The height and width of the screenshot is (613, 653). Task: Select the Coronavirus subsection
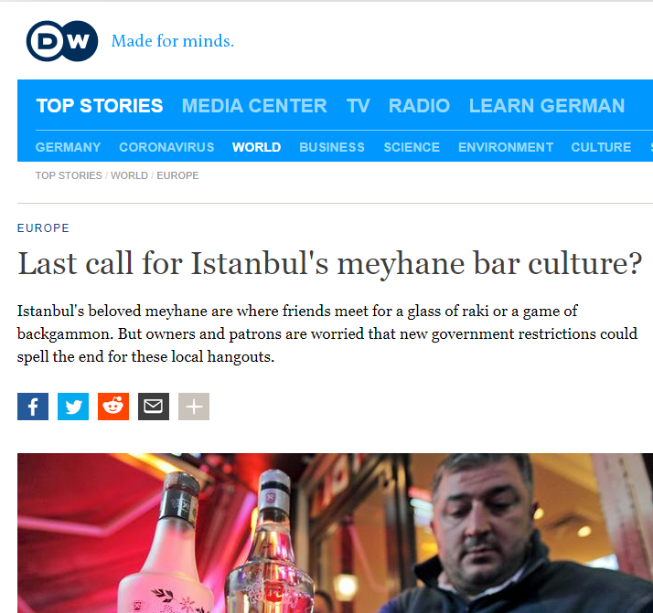pos(166,147)
